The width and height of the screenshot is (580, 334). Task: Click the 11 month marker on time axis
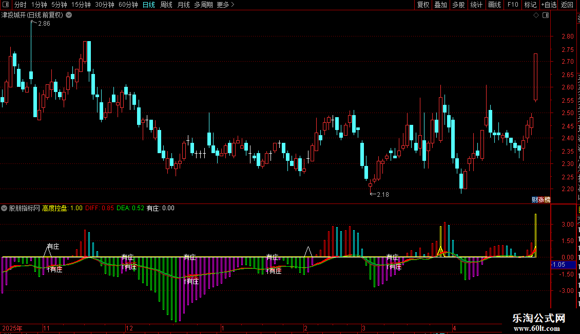[x=46, y=328]
